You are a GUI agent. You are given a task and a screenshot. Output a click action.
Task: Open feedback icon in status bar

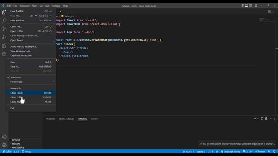[x=269, y=151]
